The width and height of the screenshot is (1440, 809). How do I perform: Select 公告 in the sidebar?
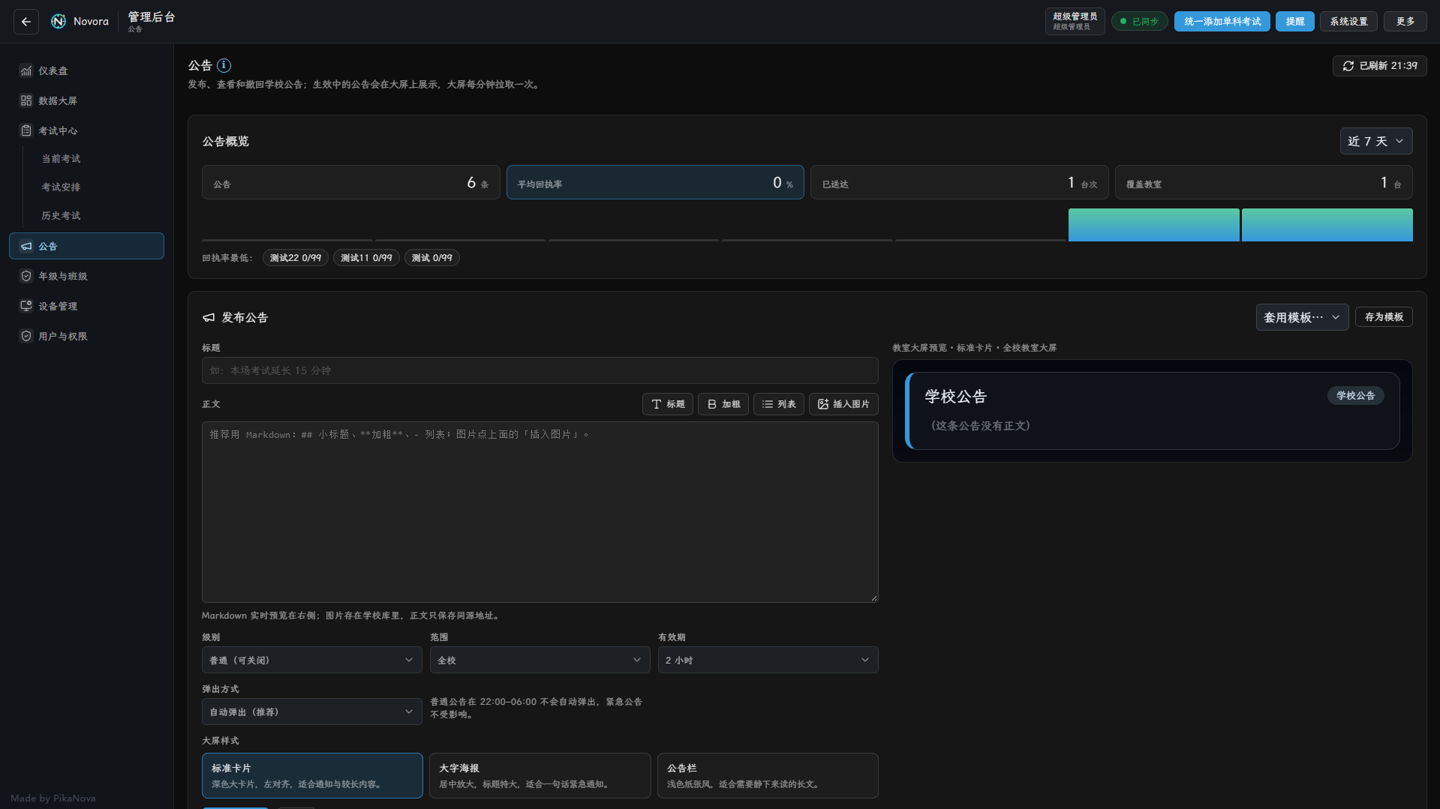pos(86,246)
